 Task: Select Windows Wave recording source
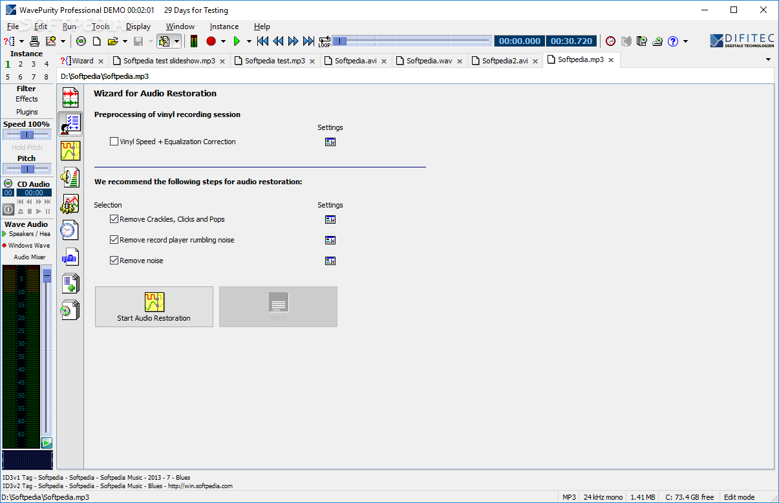point(28,246)
